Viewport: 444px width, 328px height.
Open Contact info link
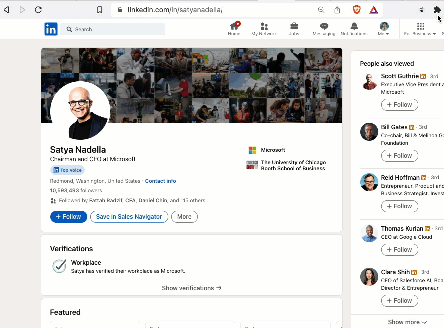[160, 181]
